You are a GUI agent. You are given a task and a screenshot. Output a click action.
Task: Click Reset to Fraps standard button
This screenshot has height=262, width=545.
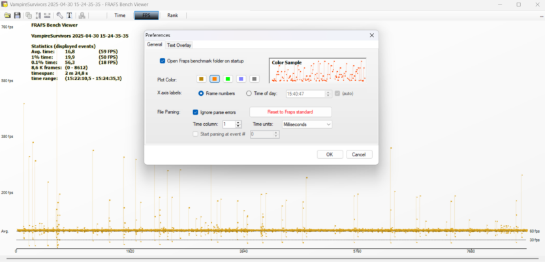pyautogui.click(x=290, y=112)
